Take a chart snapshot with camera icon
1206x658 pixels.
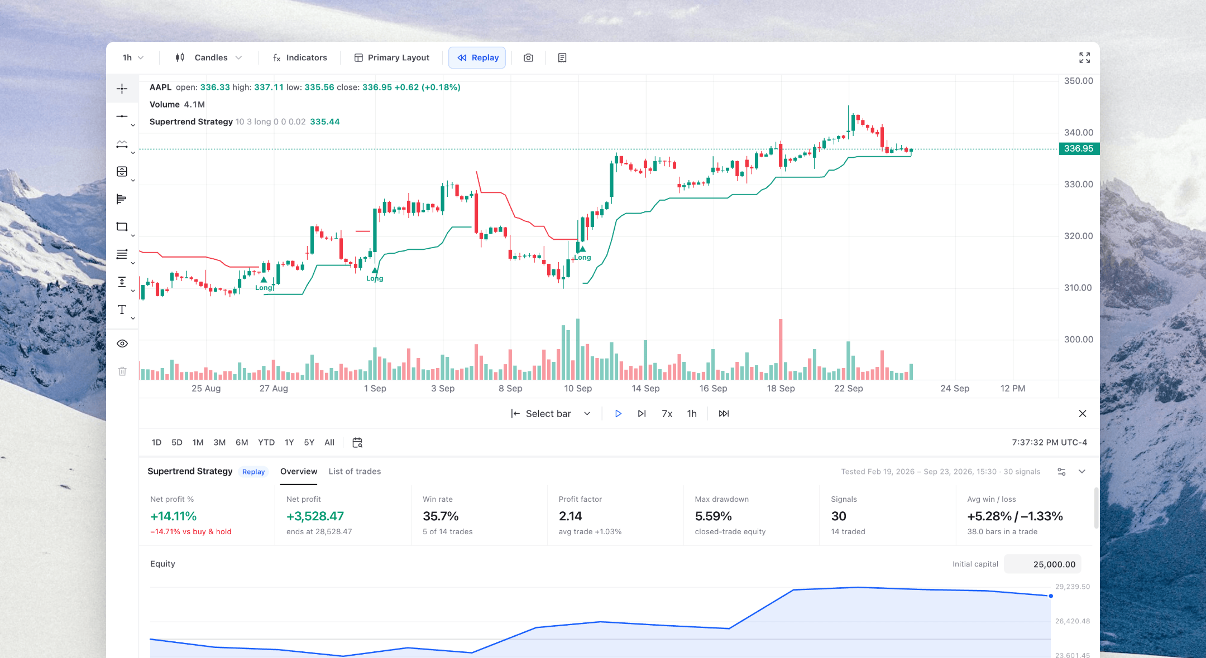pos(528,57)
